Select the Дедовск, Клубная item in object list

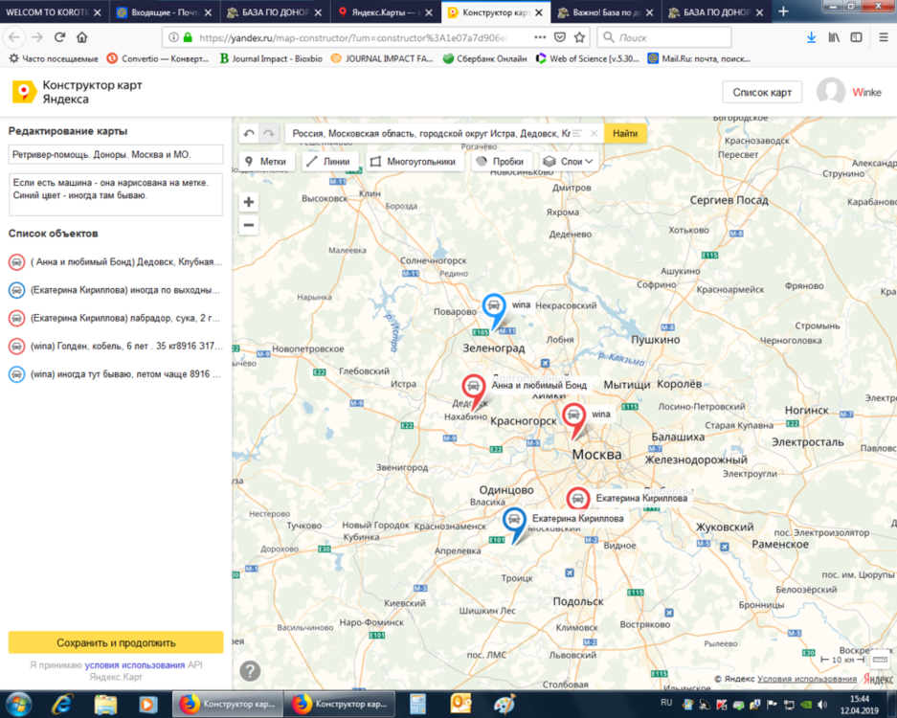tap(115, 261)
